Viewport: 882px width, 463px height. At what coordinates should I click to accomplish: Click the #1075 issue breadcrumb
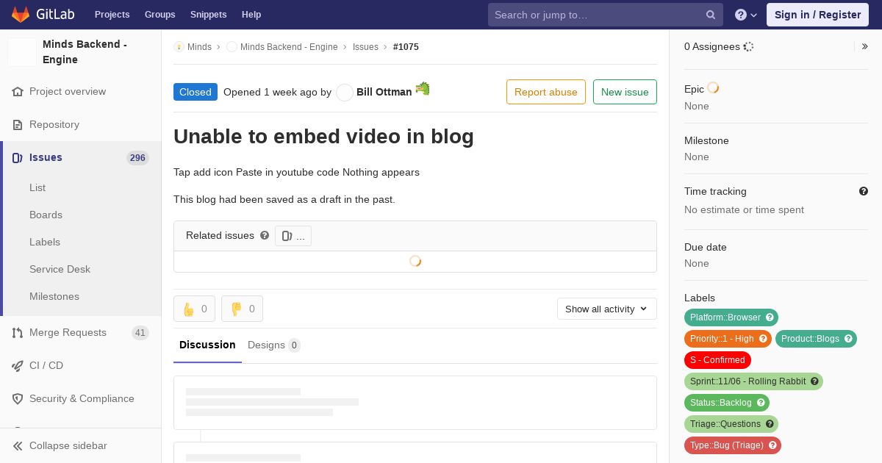tap(406, 47)
